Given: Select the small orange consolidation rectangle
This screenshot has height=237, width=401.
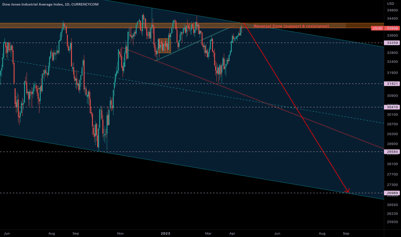Looking at the screenshot, I should tap(164, 46).
